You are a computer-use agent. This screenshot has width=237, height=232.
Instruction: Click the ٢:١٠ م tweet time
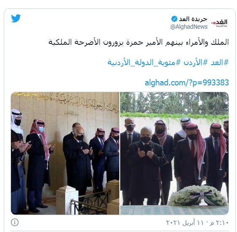219,223
